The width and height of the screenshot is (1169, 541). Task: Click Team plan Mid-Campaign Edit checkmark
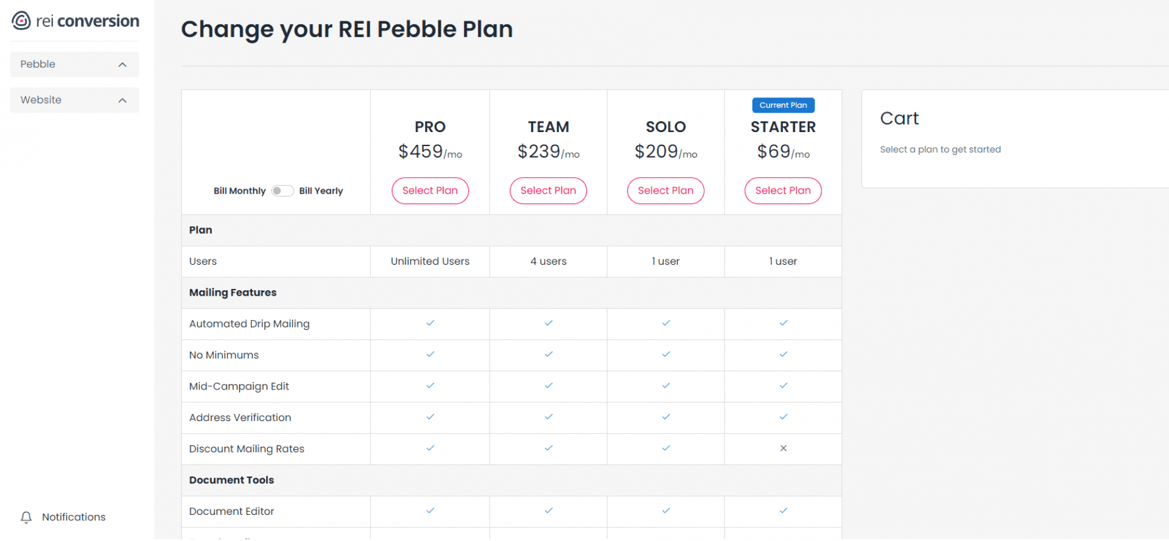[x=548, y=386]
